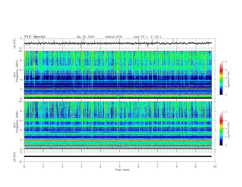The width and height of the screenshot is (242, 187).
Task: Click the ch.2 spectrogram plot
Action: [118, 125]
